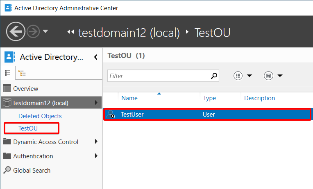Expand Dynamic Access Control arrow
The height and width of the screenshot is (189, 313).
coord(96,142)
